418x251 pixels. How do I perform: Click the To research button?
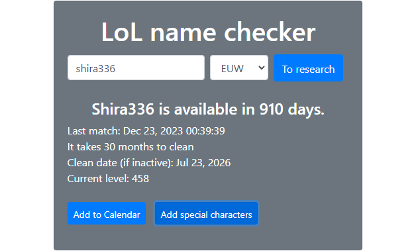(308, 68)
